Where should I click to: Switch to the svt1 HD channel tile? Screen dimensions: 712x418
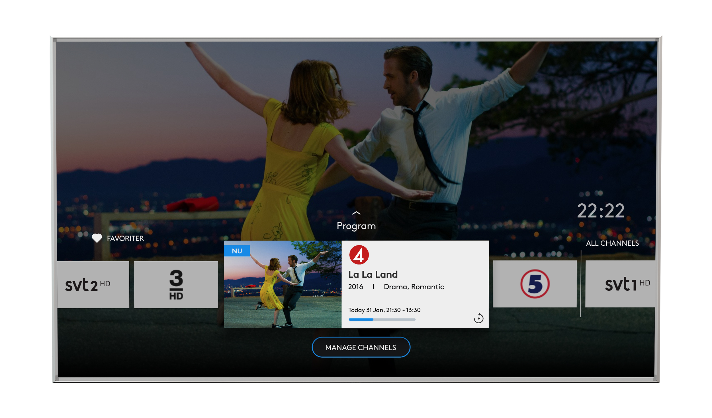pos(620,284)
